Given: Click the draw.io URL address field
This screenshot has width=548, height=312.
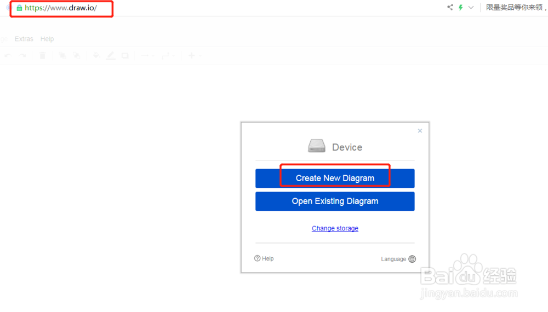Looking at the screenshot, I should coord(61,8).
